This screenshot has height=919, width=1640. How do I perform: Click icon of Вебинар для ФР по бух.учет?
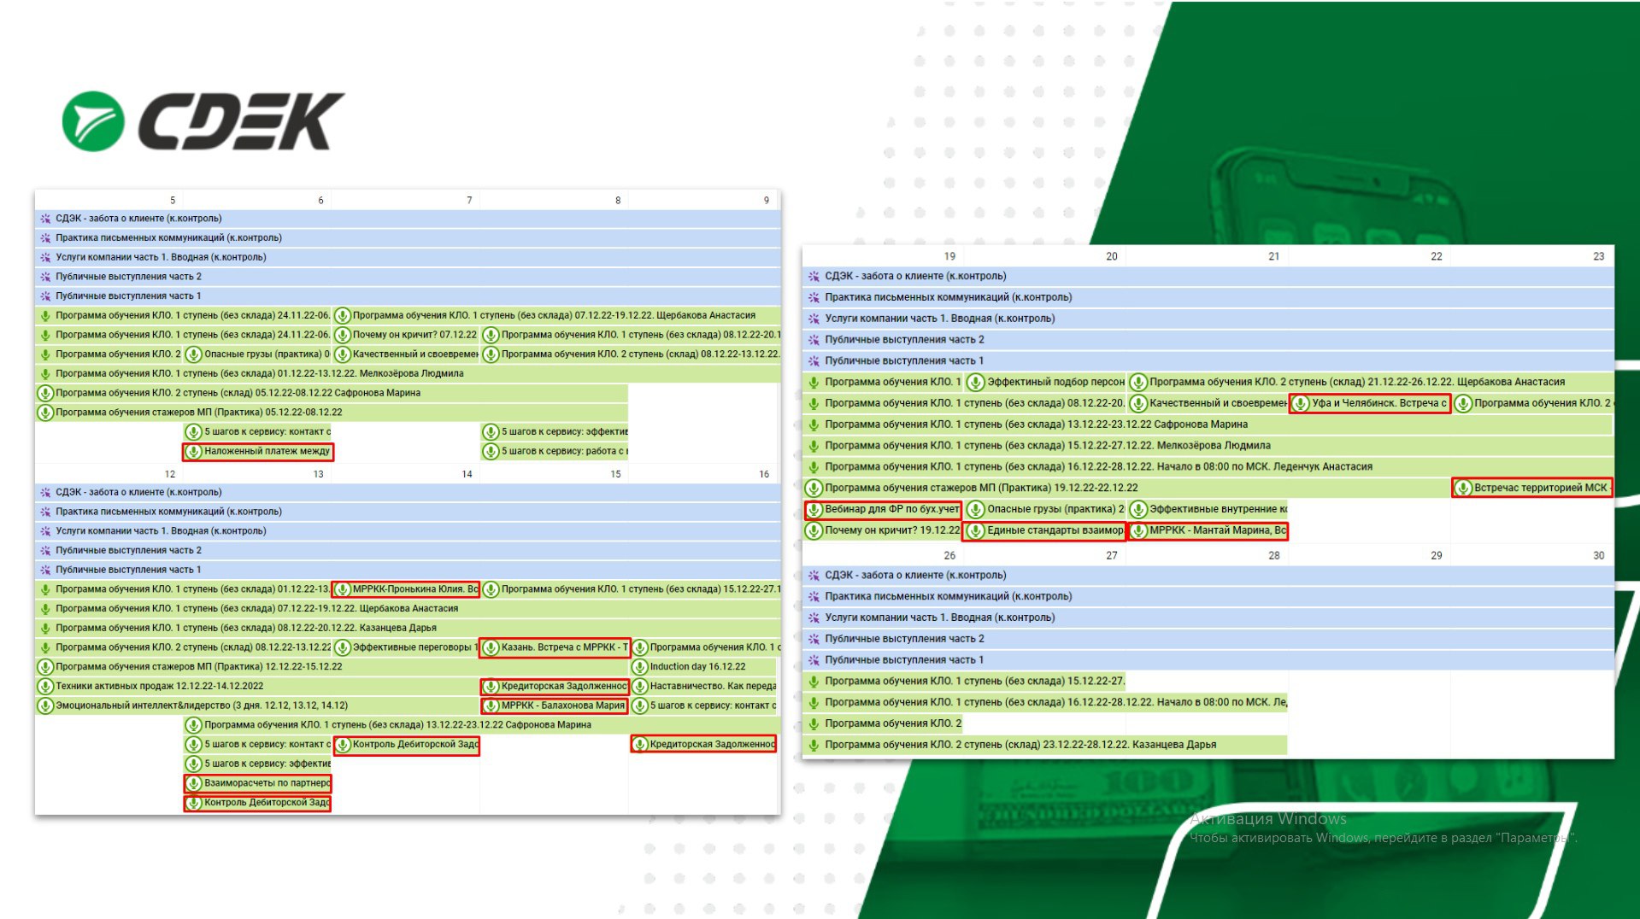click(814, 509)
